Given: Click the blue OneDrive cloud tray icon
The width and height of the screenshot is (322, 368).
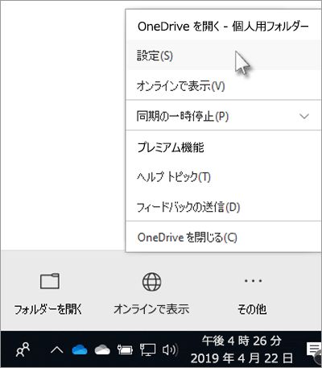Looking at the screenshot, I should [x=80, y=349].
